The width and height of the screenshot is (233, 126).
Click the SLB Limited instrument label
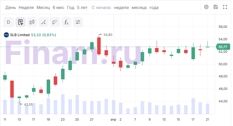[20, 35]
